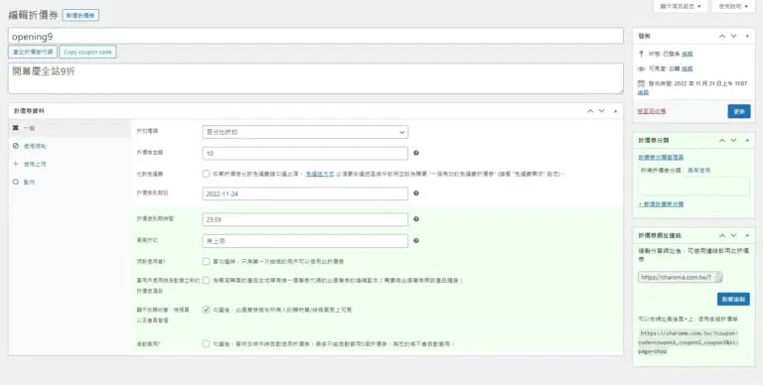The width and height of the screenshot is (763, 385).
Task: Open the actions tab with circle icon
Action: point(16,182)
